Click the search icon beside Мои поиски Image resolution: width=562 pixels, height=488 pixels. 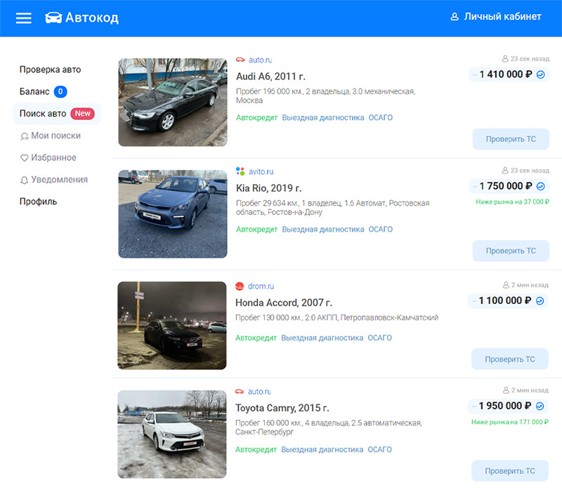[x=25, y=136]
